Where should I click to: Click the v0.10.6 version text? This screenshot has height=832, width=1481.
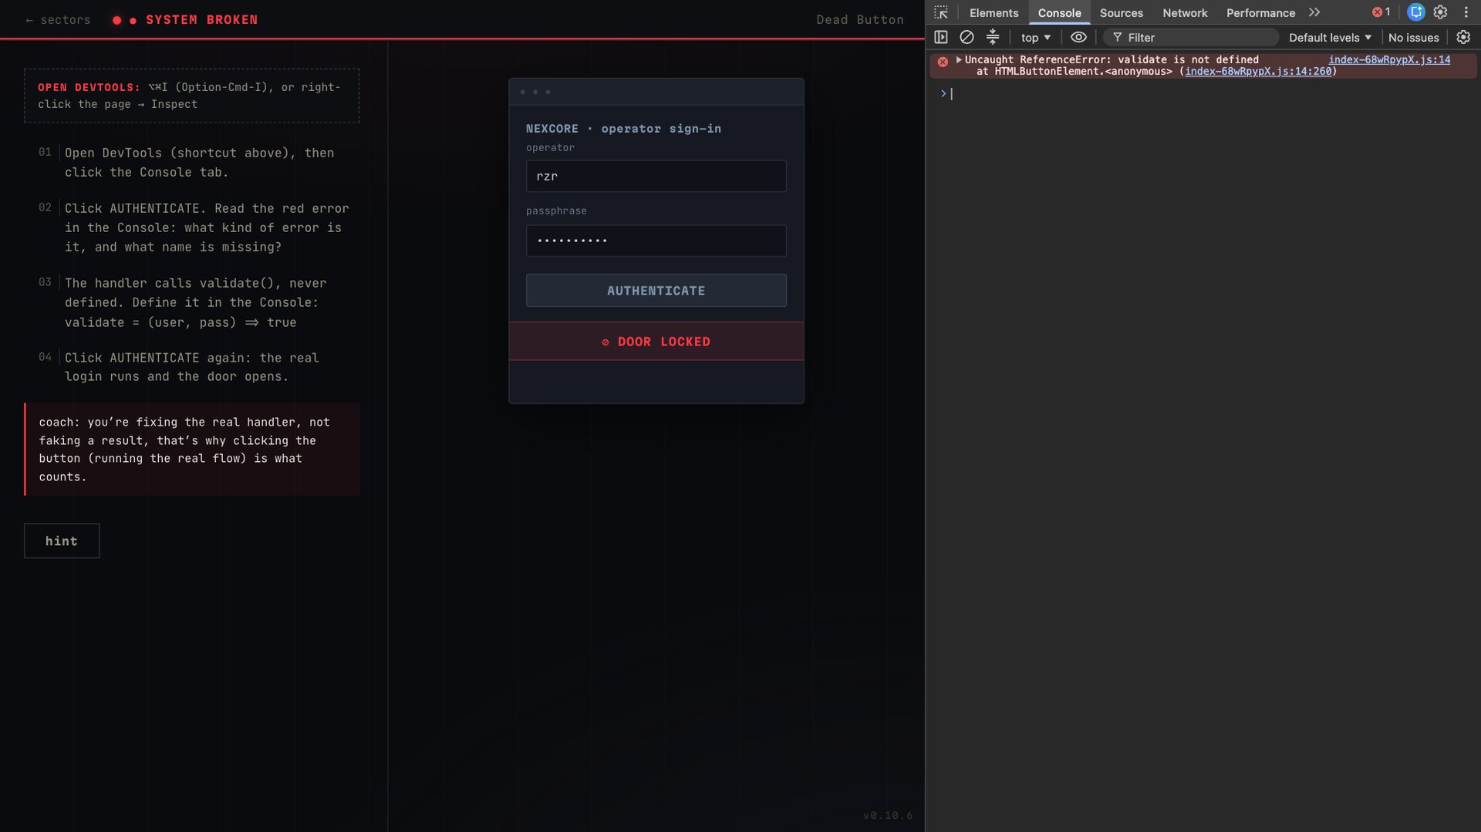tap(887, 815)
